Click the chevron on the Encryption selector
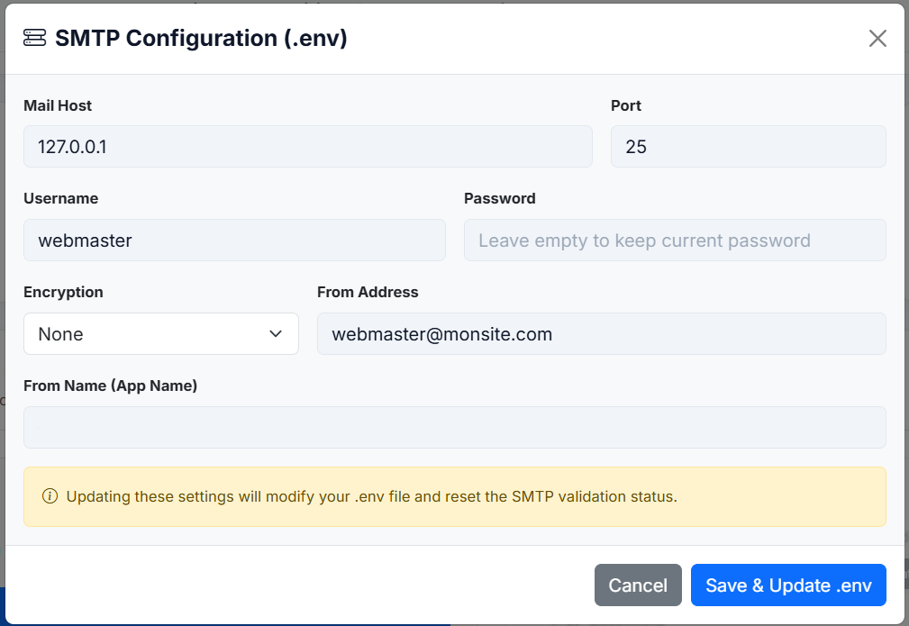This screenshot has width=909, height=626. (x=276, y=333)
